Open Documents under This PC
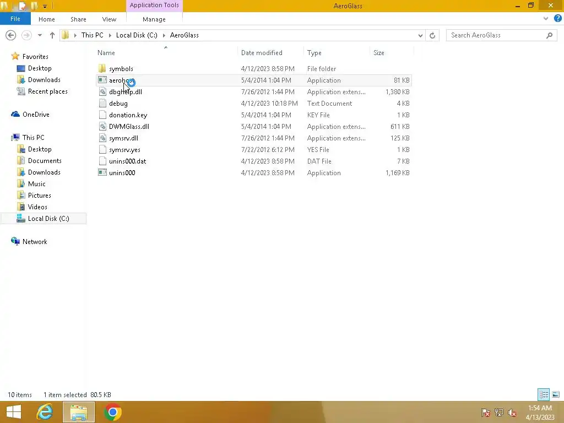The image size is (564, 423). click(x=45, y=160)
